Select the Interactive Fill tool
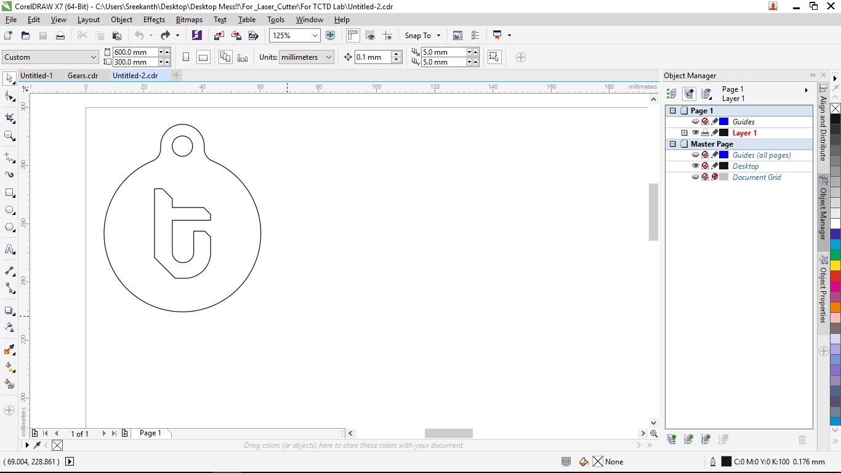 (9, 367)
